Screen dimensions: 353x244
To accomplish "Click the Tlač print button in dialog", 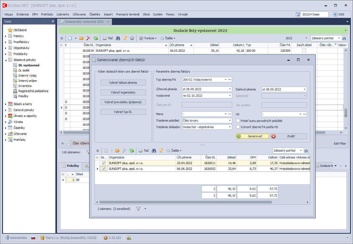I will pyautogui.click(x=144, y=151).
